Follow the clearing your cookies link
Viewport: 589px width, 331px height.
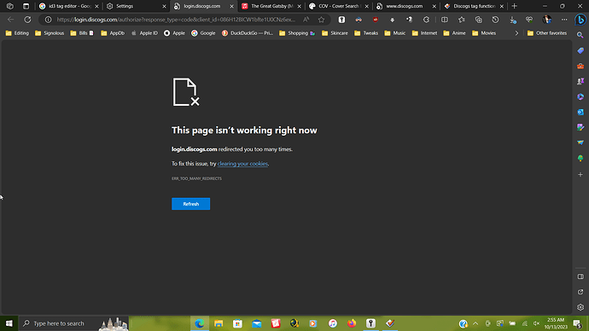point(242,164)
